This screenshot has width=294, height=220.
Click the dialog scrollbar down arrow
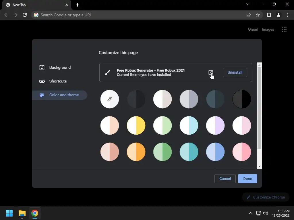tap(259, 166)
